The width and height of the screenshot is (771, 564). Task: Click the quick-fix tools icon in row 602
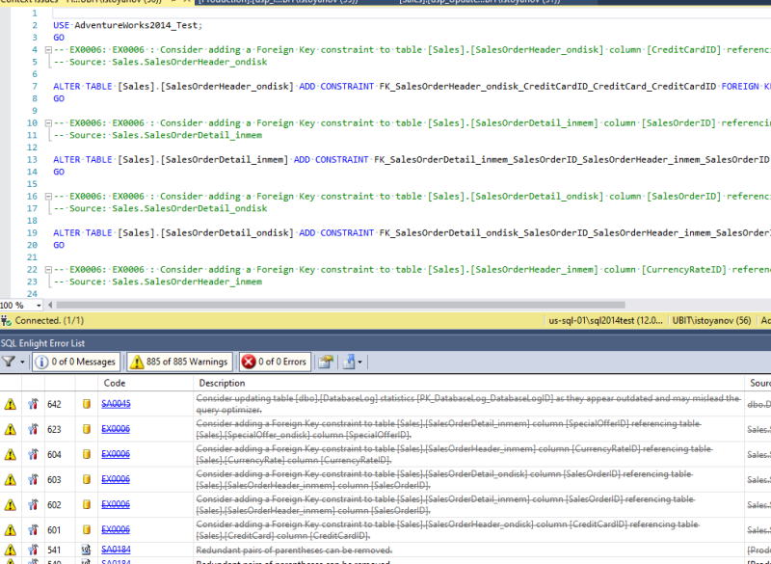coord(33,505)
